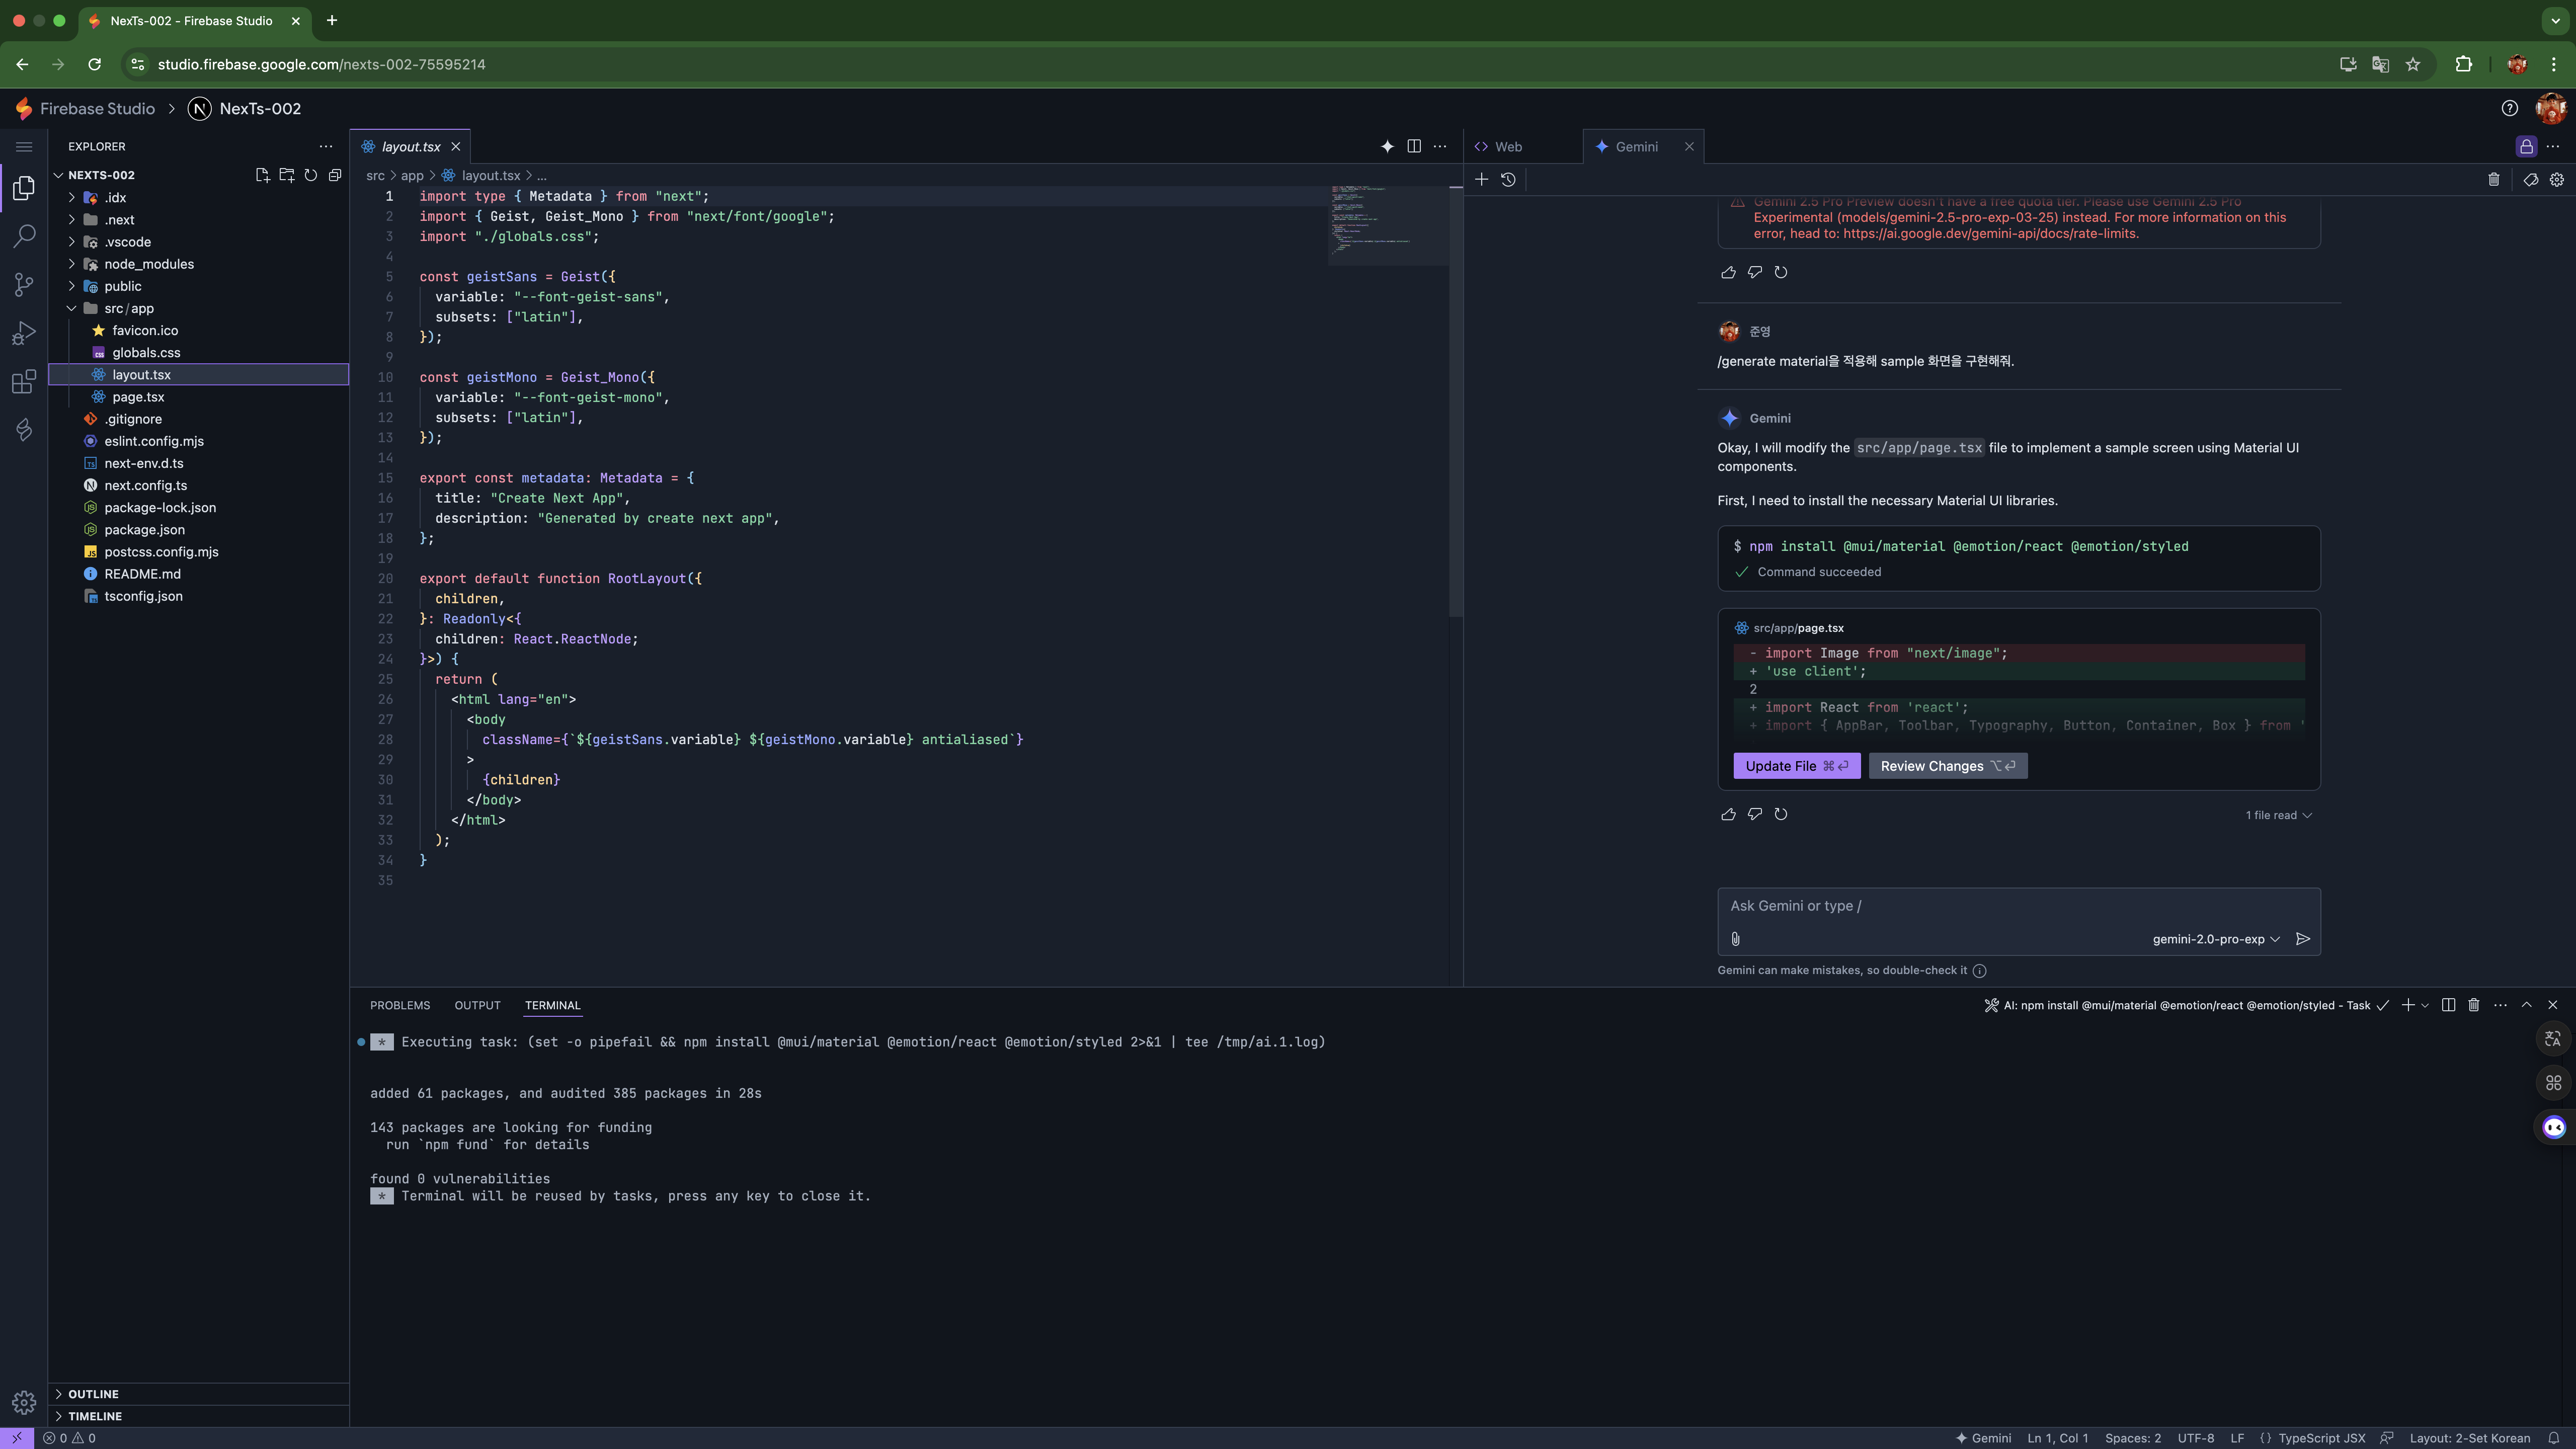Image resolution: width=2576 pixels, height=1449 pixels.
Task: Split the editor with the split icon
Action: pos(1414,146)
